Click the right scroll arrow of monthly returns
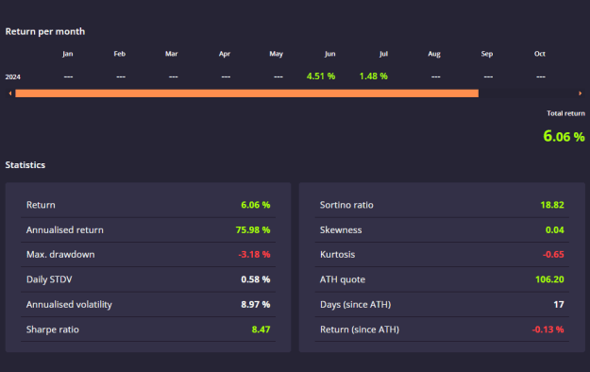 [580, 93]
